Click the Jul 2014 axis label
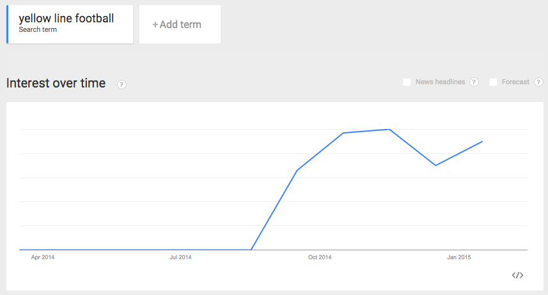Viewport: 548px width, 295px height. pos(181,258)
